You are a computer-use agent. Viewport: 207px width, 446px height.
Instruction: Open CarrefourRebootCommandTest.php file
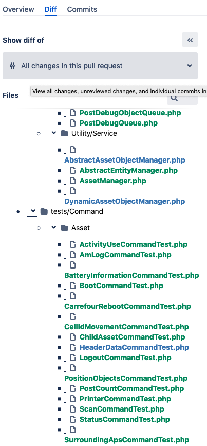127,307
